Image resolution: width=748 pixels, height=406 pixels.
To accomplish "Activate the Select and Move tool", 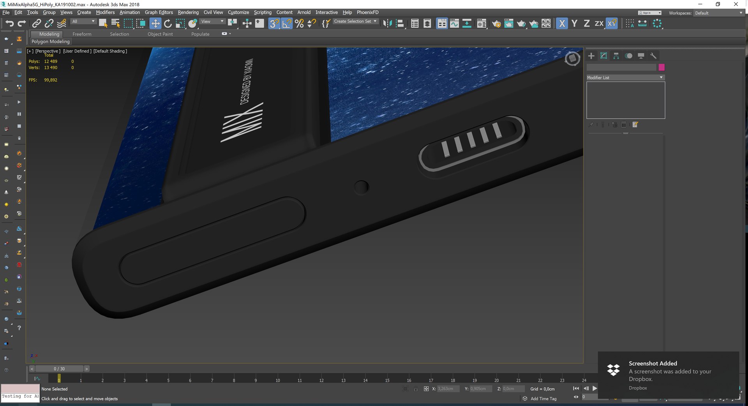I will click(x=155, y=23).
